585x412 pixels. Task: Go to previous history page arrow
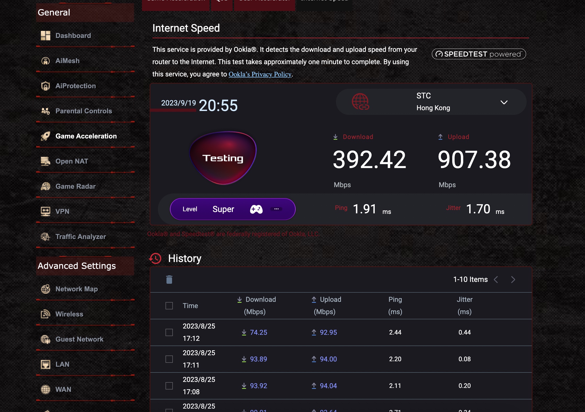point(496,280)
